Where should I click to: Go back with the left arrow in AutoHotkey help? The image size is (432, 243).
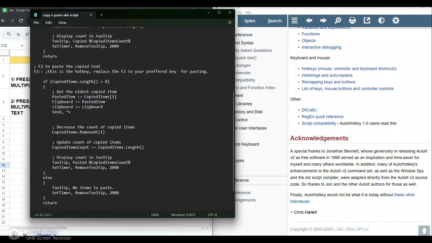click(309, 21)
